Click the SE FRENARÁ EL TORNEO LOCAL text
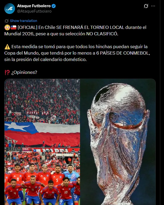The width and height of the screenshot is (164, 205). 90,27
